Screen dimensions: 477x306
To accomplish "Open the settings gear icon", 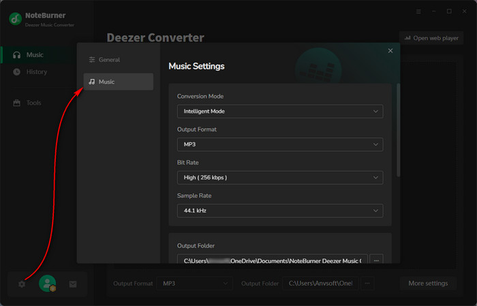I will pyautogui.click(x=22, y=284).
